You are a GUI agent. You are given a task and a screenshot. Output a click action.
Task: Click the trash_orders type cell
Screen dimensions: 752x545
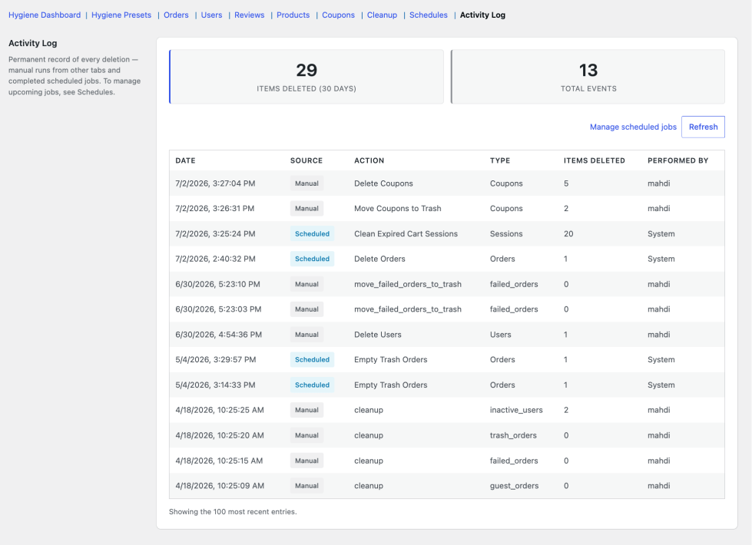(513, 435)
